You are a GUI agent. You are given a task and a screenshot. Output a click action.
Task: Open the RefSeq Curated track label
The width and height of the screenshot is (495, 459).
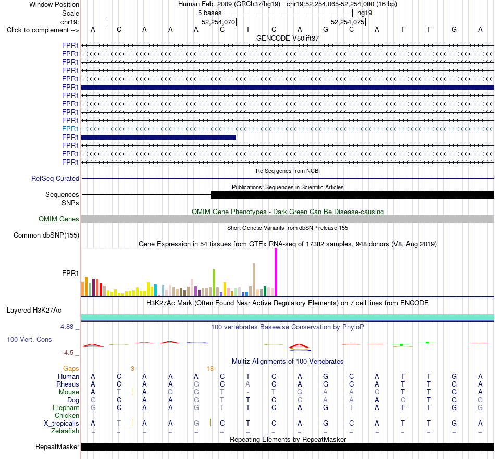tap(55, 178)
